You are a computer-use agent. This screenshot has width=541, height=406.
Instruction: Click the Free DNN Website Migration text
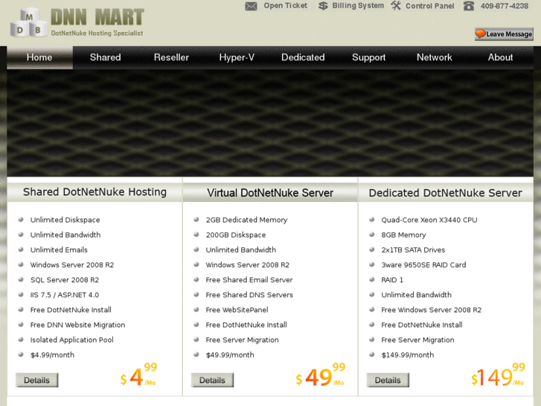(77, 325)
